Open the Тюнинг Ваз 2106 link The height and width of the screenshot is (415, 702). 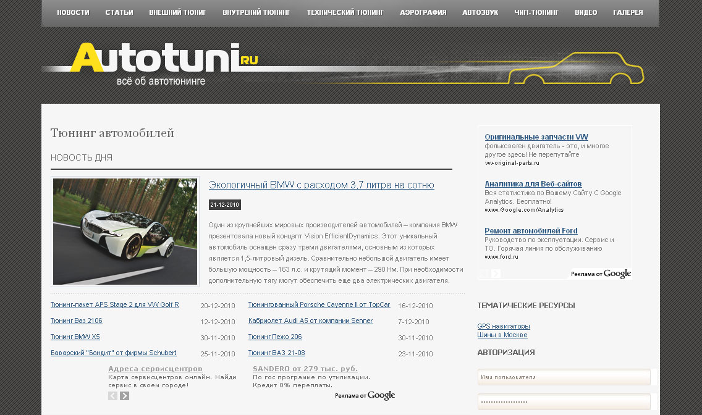[77, 321]
